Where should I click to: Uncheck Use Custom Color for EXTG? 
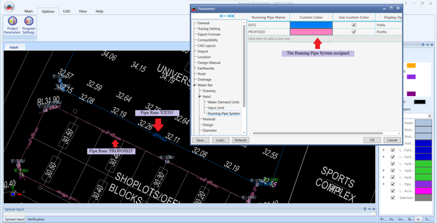pos(354,25)
